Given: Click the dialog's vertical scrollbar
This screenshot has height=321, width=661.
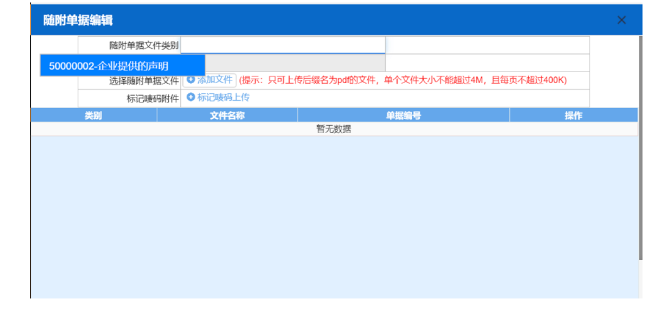Looking at the screenshot, I should [640, 147].
